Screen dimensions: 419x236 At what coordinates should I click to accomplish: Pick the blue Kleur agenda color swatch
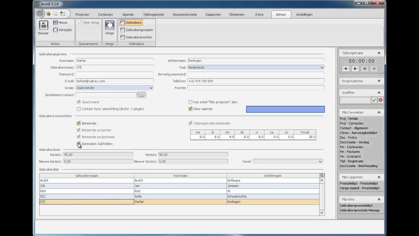pos(285,109)
